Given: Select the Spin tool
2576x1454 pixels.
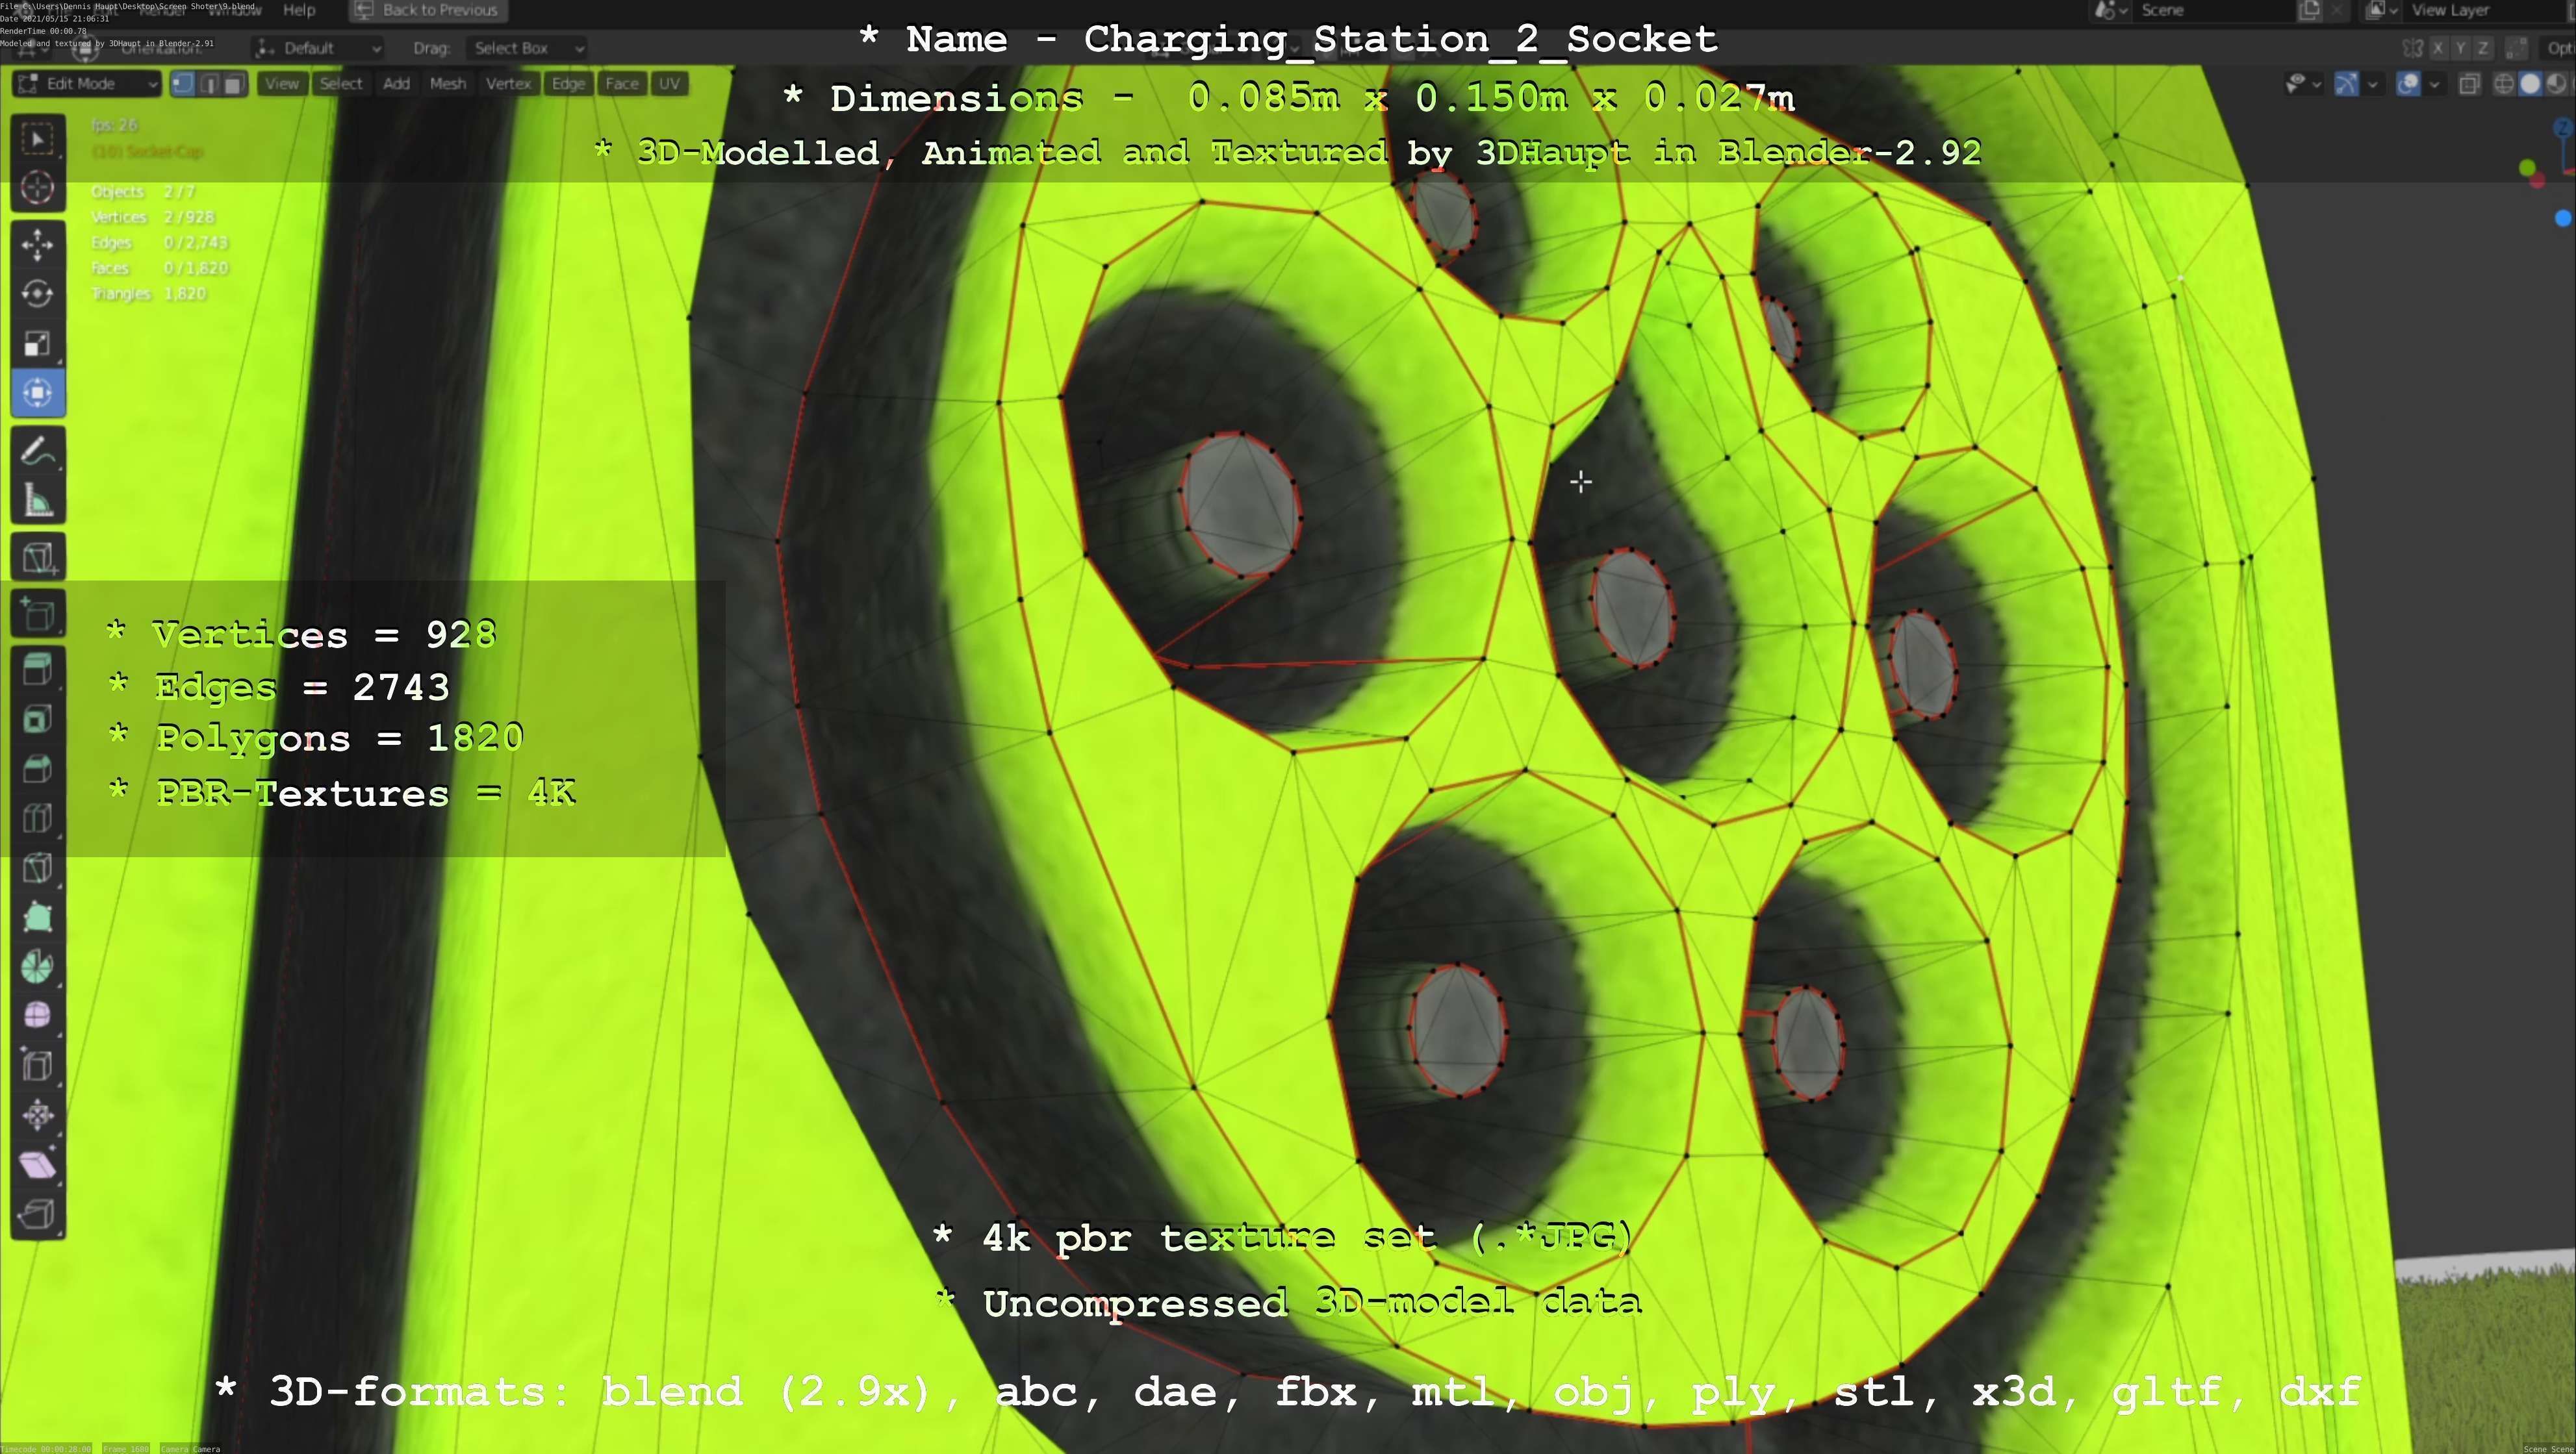Looking at the screenshot, I should point(38,966).
